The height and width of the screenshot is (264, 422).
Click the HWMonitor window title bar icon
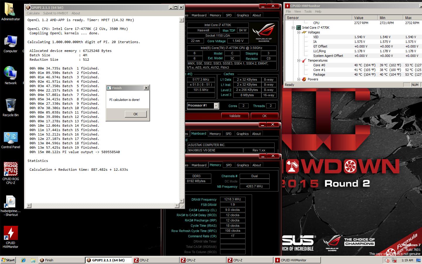click(287, 6)
